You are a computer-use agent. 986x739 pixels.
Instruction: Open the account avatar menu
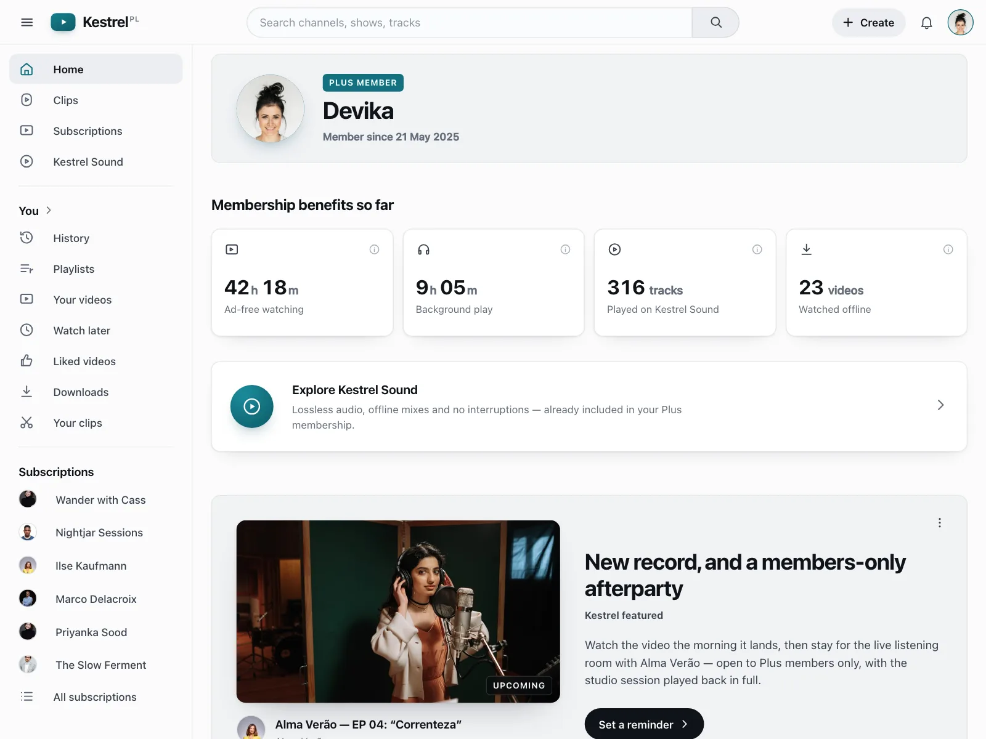point(960,22)
